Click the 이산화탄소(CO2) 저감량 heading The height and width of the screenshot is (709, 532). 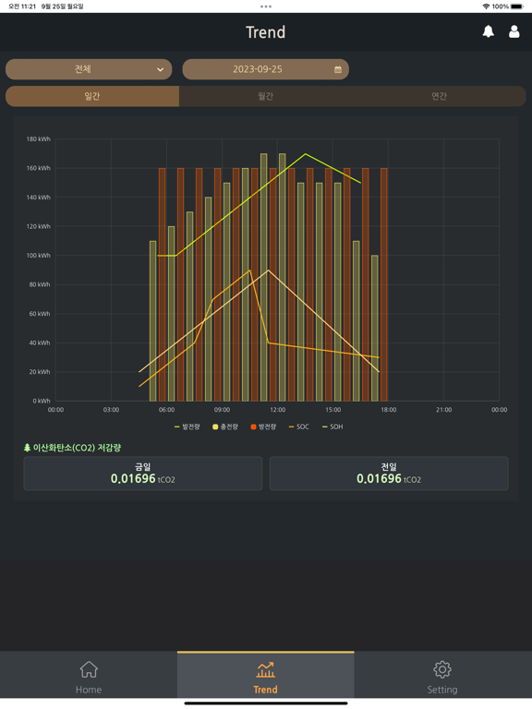click(77, 448)
